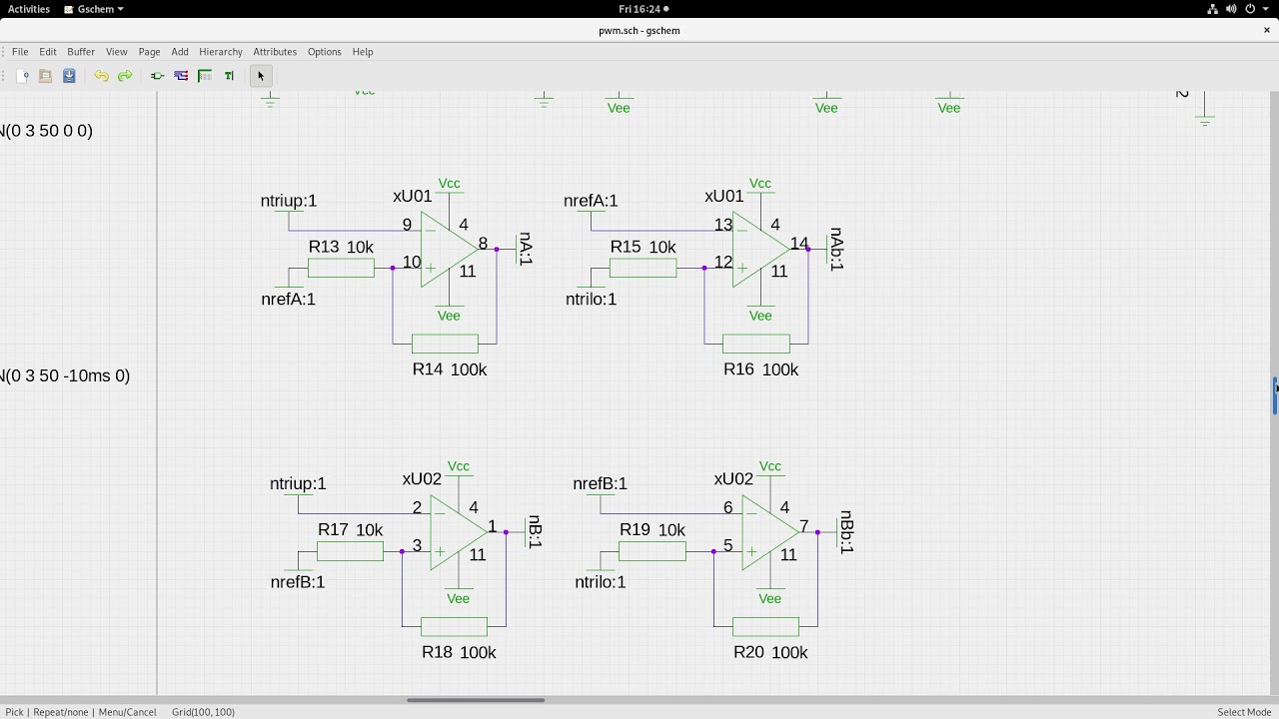Click the 'Pick | Repeat/none | Menu/Cancel' status text
This screenshot has width=1279, height=719.
[x=81, y=712]
